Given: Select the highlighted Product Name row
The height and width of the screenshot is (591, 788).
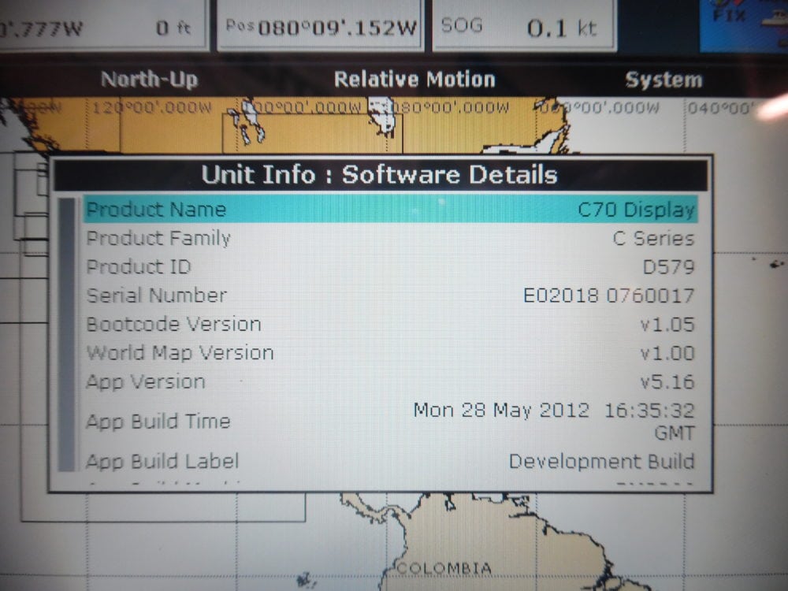Looking at the screenshot, I should [x=391, y=209].
